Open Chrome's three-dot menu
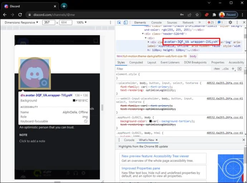This screenshot has height=183, width=247. [242, 15]
